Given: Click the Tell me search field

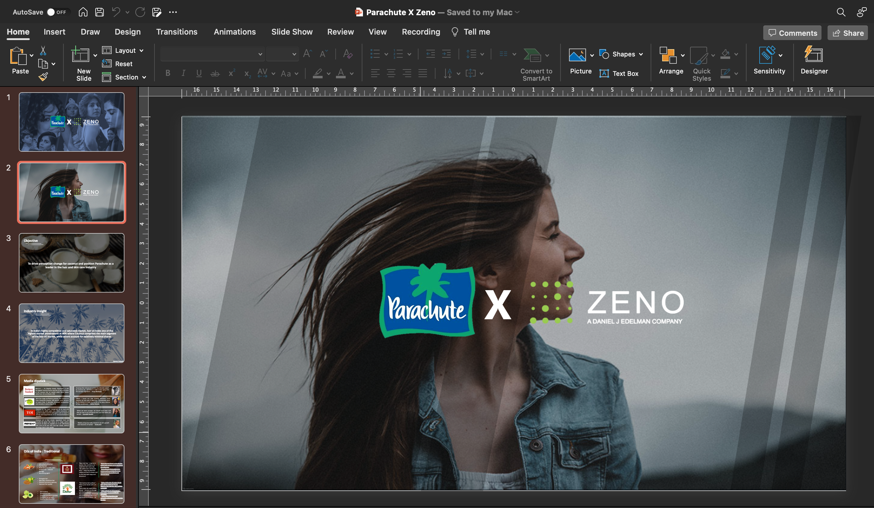Looking at the screenshot, I should (x=471, y=32).
